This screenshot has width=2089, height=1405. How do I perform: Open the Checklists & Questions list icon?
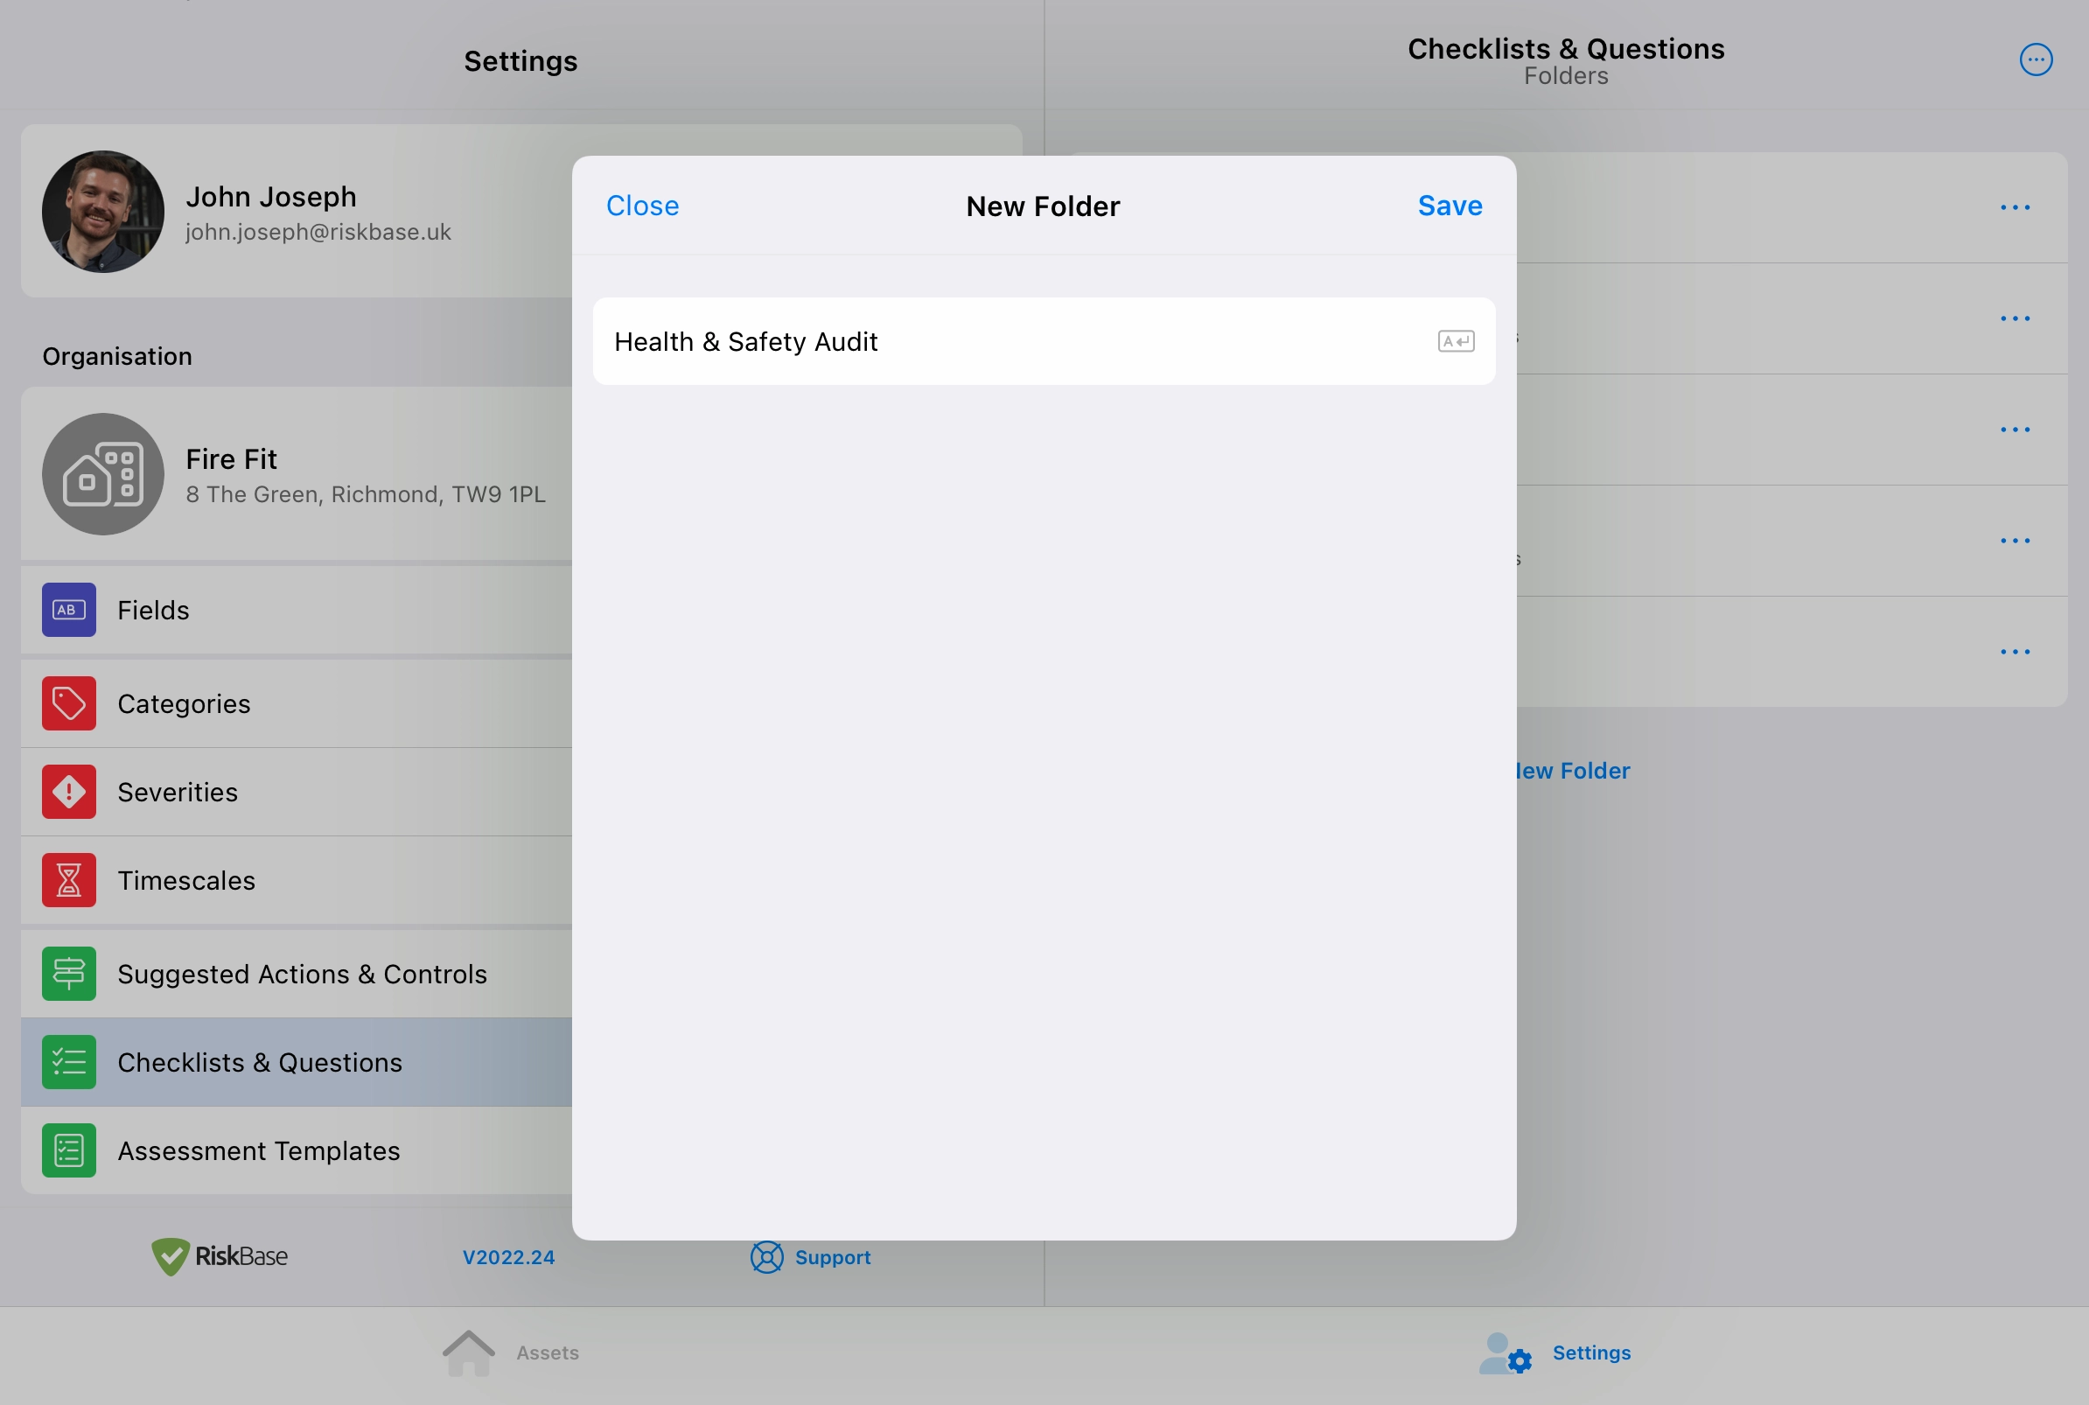pyautogui.click(x=69, y=1062)
